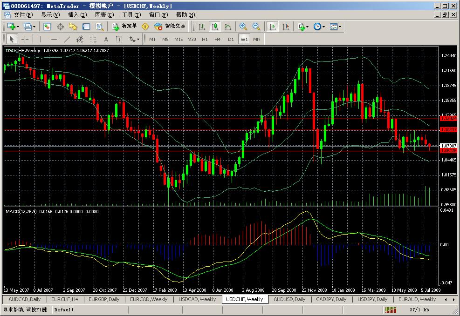Select the trendline drawing tool

click(x=67, y=39)
